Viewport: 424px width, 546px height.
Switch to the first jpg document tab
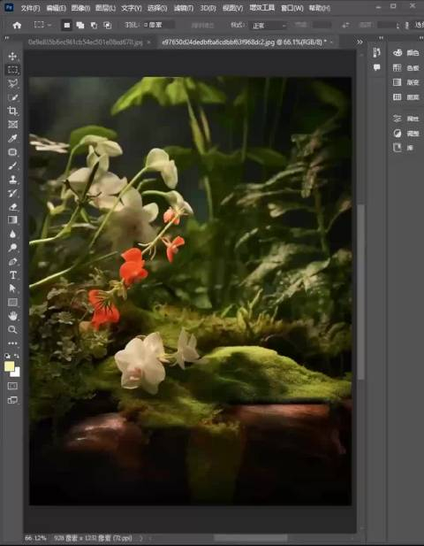(85, 42)
